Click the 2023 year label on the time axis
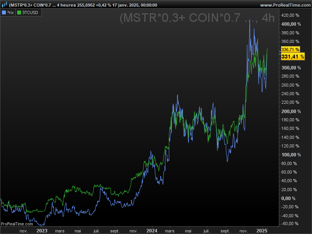Image resolution: width=312 pixels, height=234 pixels. 42,231
